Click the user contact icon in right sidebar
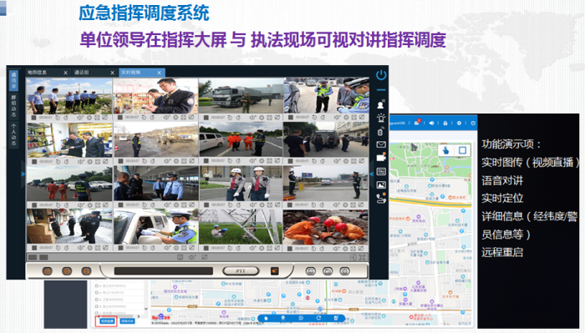The image size is (585, 333). click(380, 104)
